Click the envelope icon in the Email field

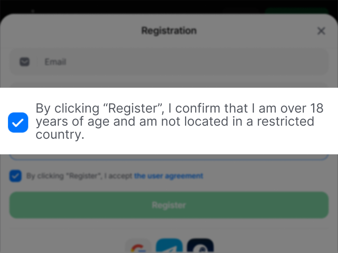[24, 62]
